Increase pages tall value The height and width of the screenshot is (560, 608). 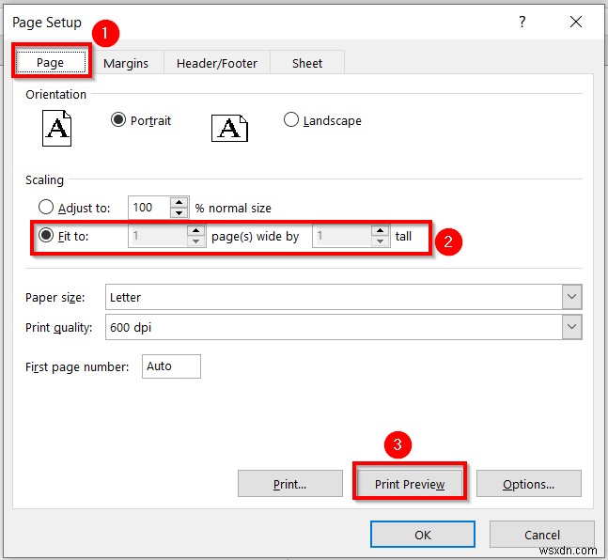(x=380, y=231)
